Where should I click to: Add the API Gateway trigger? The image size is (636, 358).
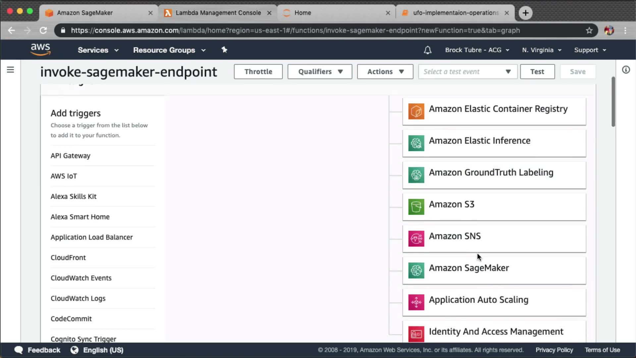(x=70, y=156)
